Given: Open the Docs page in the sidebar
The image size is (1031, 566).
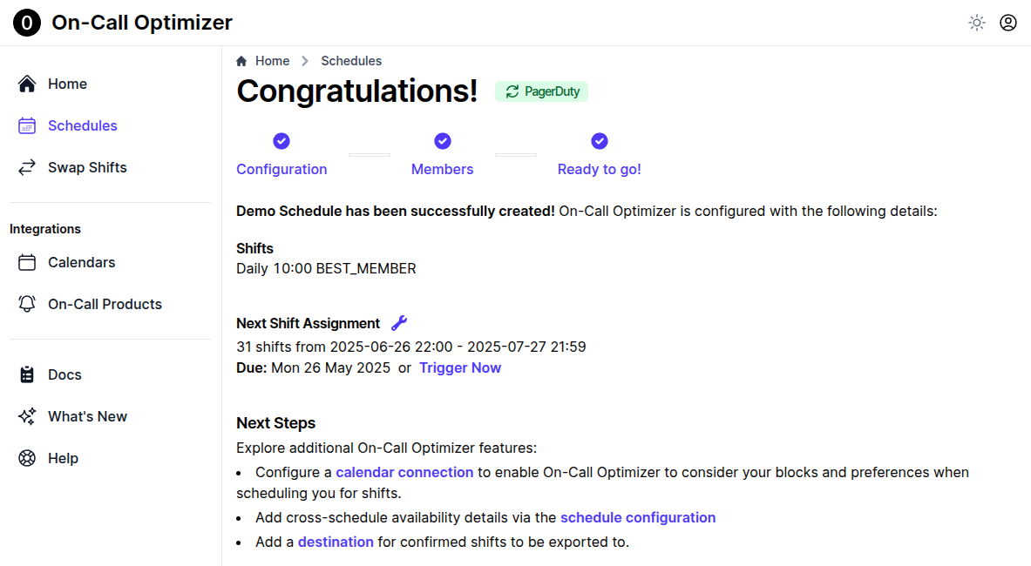Looking at the screenshot, I should pyautogui.click(x=64, y=374).
